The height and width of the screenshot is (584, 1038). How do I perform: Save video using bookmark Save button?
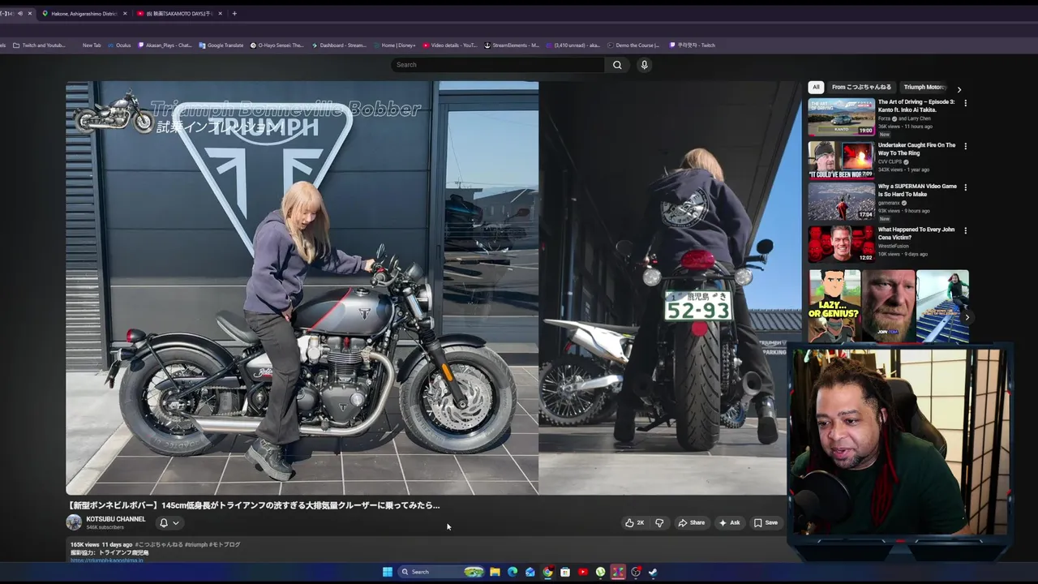tap(766, 523)
